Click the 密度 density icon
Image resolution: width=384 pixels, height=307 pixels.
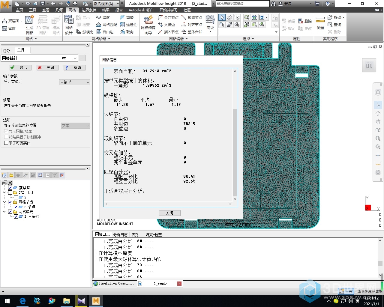click(x=9, y=28)
